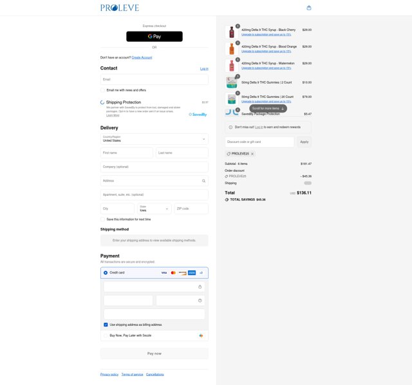Click the Sezzle logo icon

[x=201, y=335]
